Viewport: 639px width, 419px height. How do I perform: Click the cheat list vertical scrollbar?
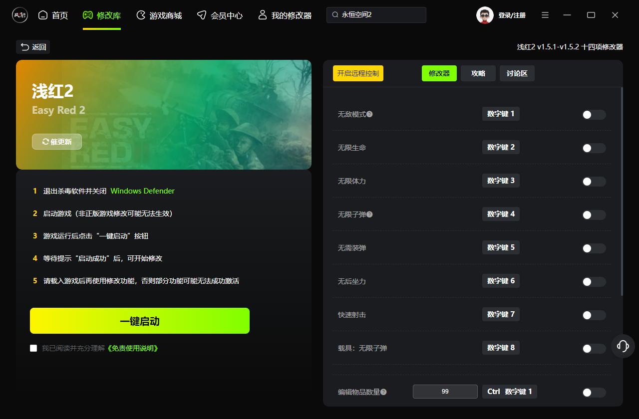[622, 192]
